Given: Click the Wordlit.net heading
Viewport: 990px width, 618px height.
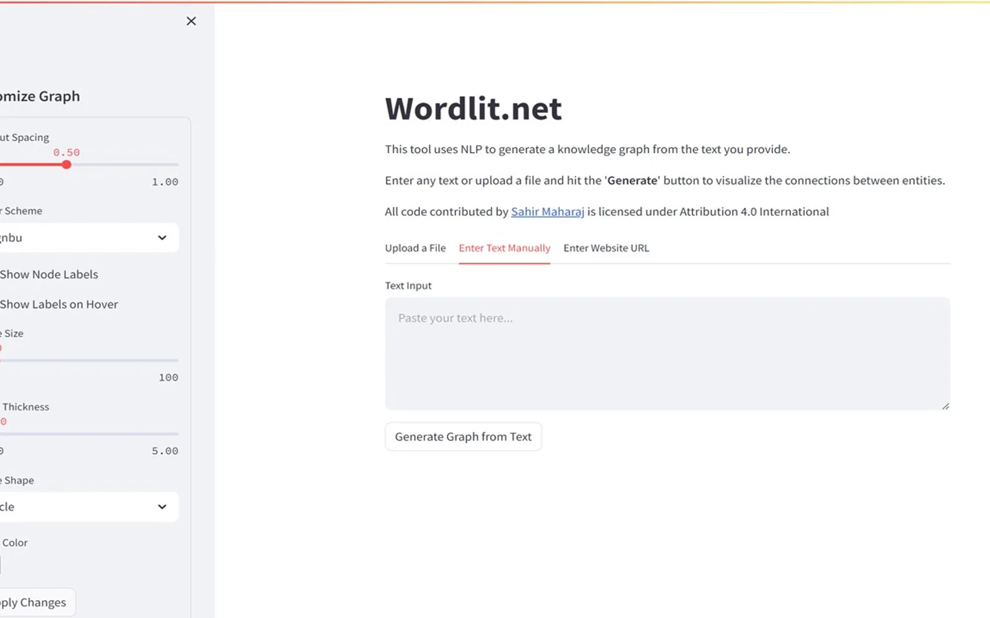Looking at the screenshot, I should tap(473, 108).
